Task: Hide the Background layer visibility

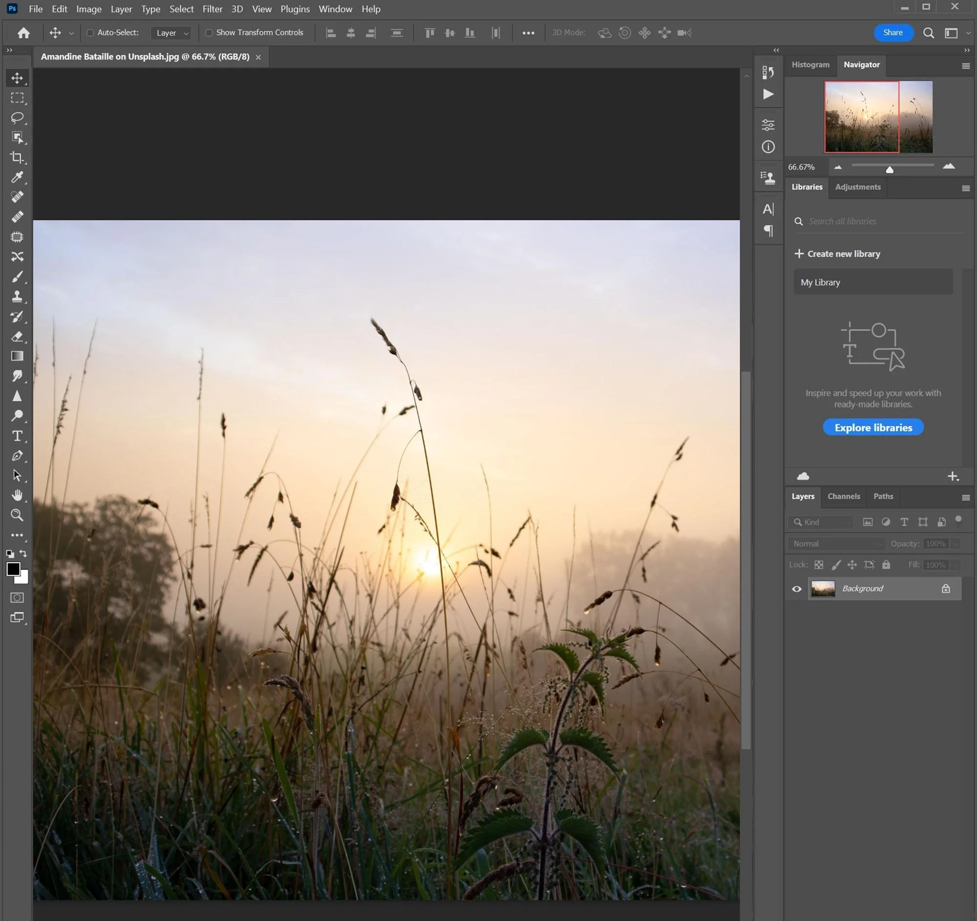Action: [x=797, y=588]
